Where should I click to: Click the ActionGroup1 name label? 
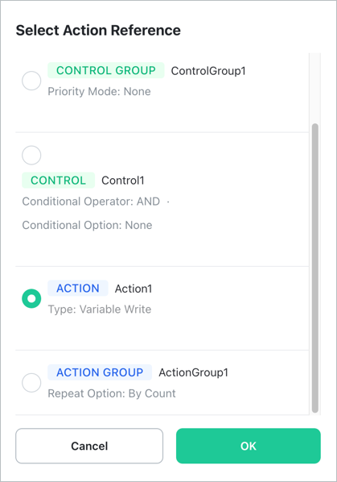click(193, 372)
